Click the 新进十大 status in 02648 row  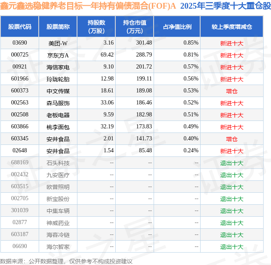coord(232,151)
